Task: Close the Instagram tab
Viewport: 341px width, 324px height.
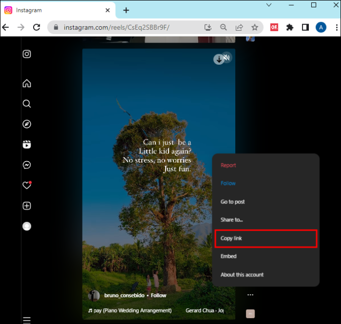Action: [x=107, y=10]
